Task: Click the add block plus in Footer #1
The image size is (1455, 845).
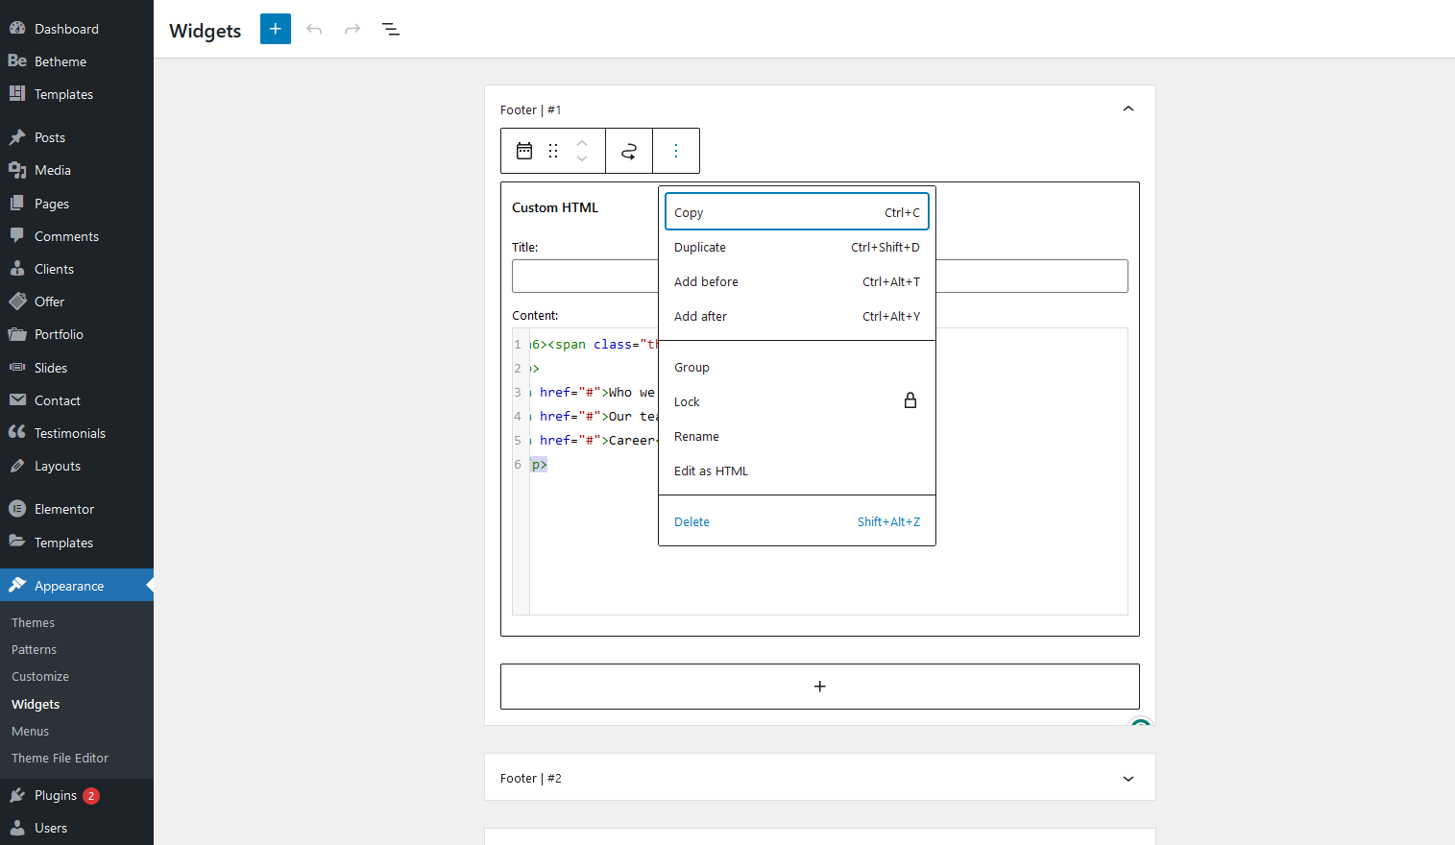Action: (x=819, y=687)
